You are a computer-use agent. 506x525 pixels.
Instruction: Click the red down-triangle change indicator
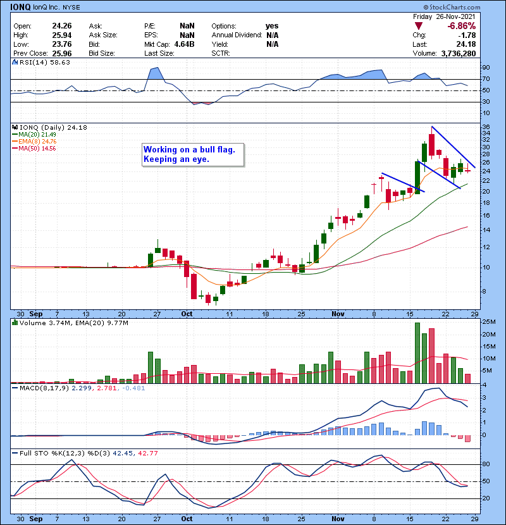419,26
